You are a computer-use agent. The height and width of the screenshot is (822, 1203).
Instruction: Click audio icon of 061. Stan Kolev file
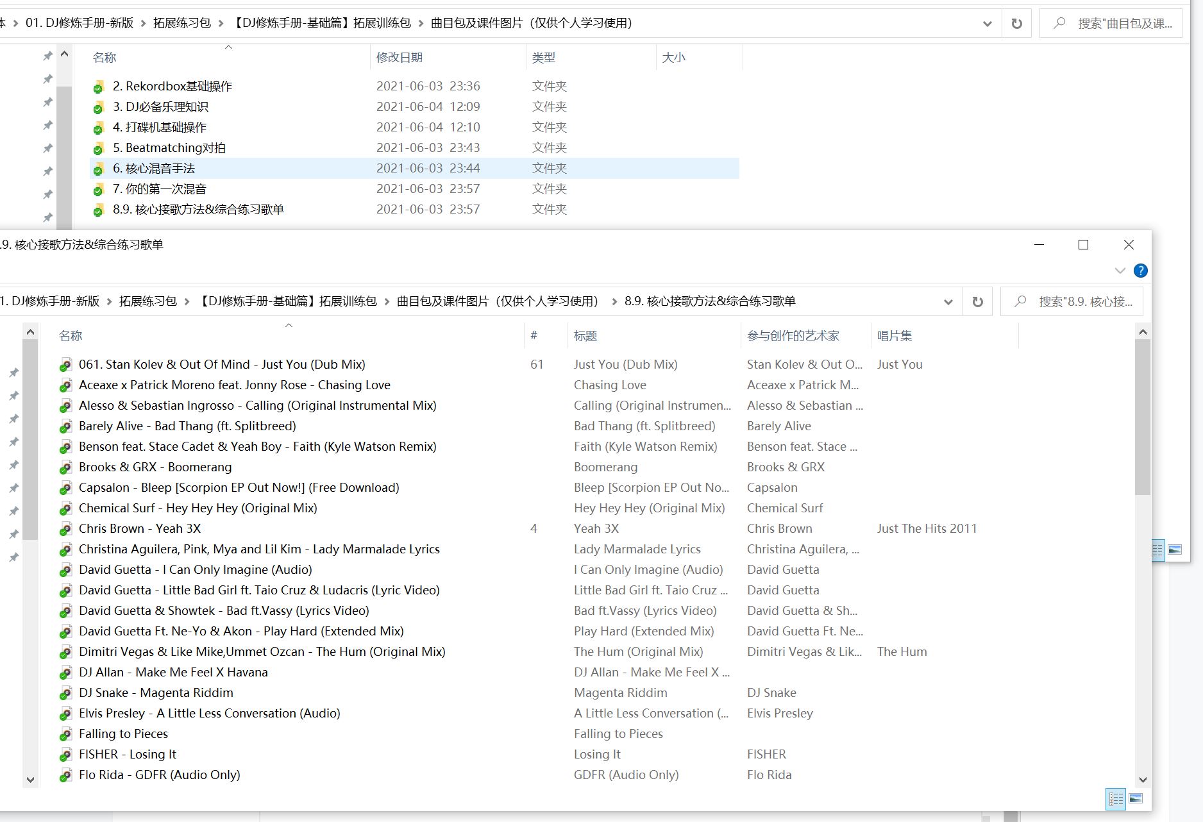pos(65,365)
